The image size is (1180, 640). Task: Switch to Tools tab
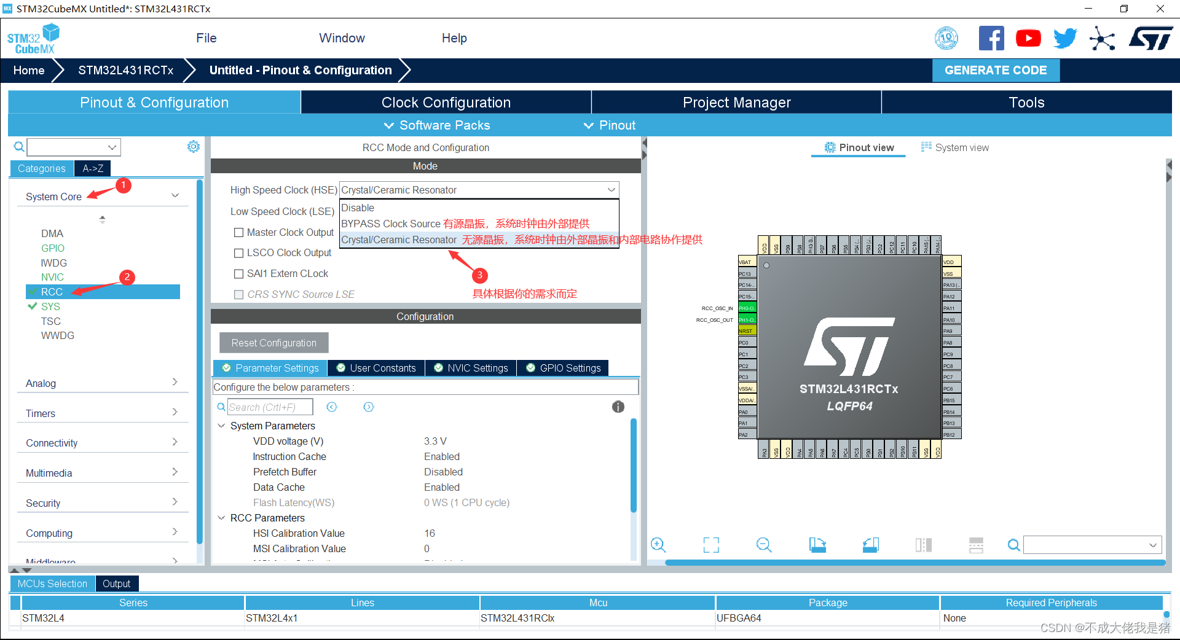pos(1026,102)
